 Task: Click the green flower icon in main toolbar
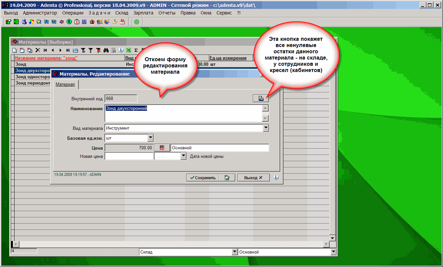point(136,22)
